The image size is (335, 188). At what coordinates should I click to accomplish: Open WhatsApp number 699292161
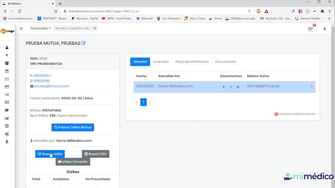click(42, 81)
